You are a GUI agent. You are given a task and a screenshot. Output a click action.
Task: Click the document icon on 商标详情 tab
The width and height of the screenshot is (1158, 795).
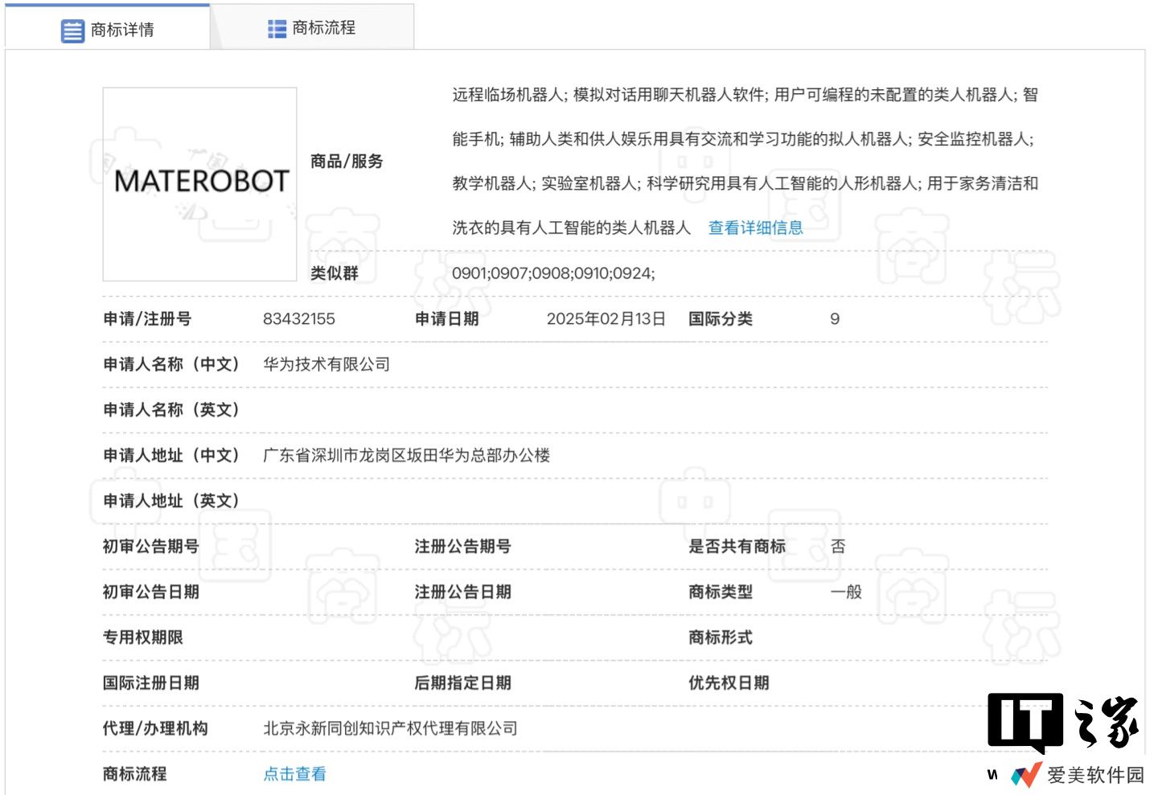point(72,29)
